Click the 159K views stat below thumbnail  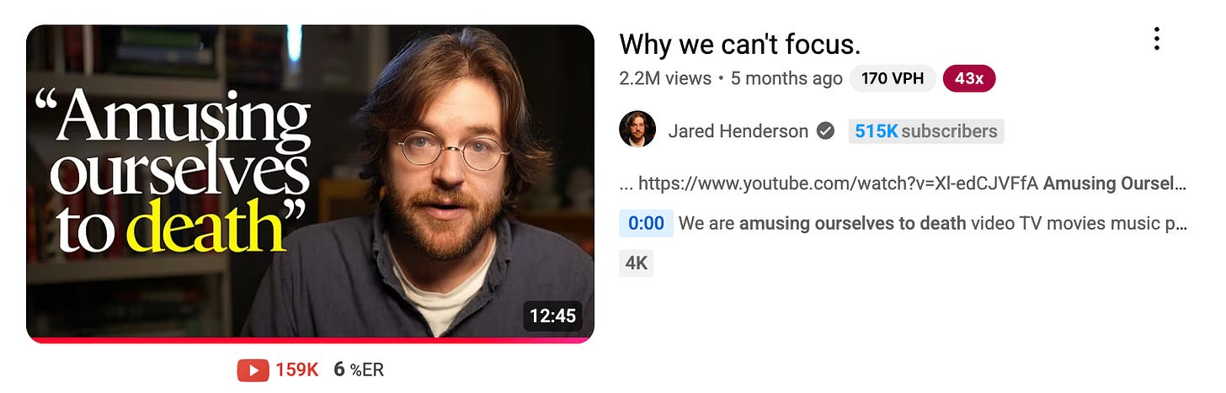(x=296, y=369)
